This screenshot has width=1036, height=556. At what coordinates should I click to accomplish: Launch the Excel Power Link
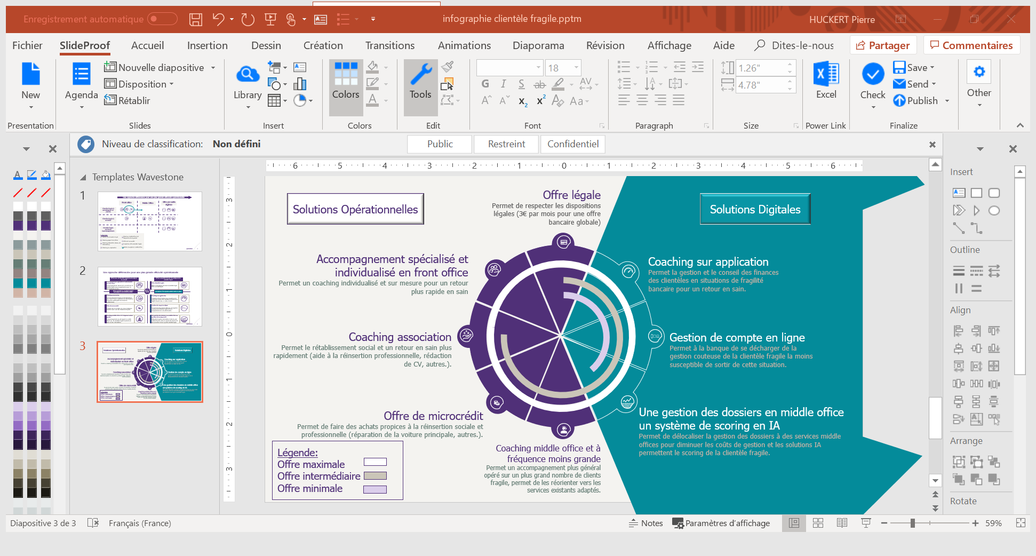pos(826,80)
